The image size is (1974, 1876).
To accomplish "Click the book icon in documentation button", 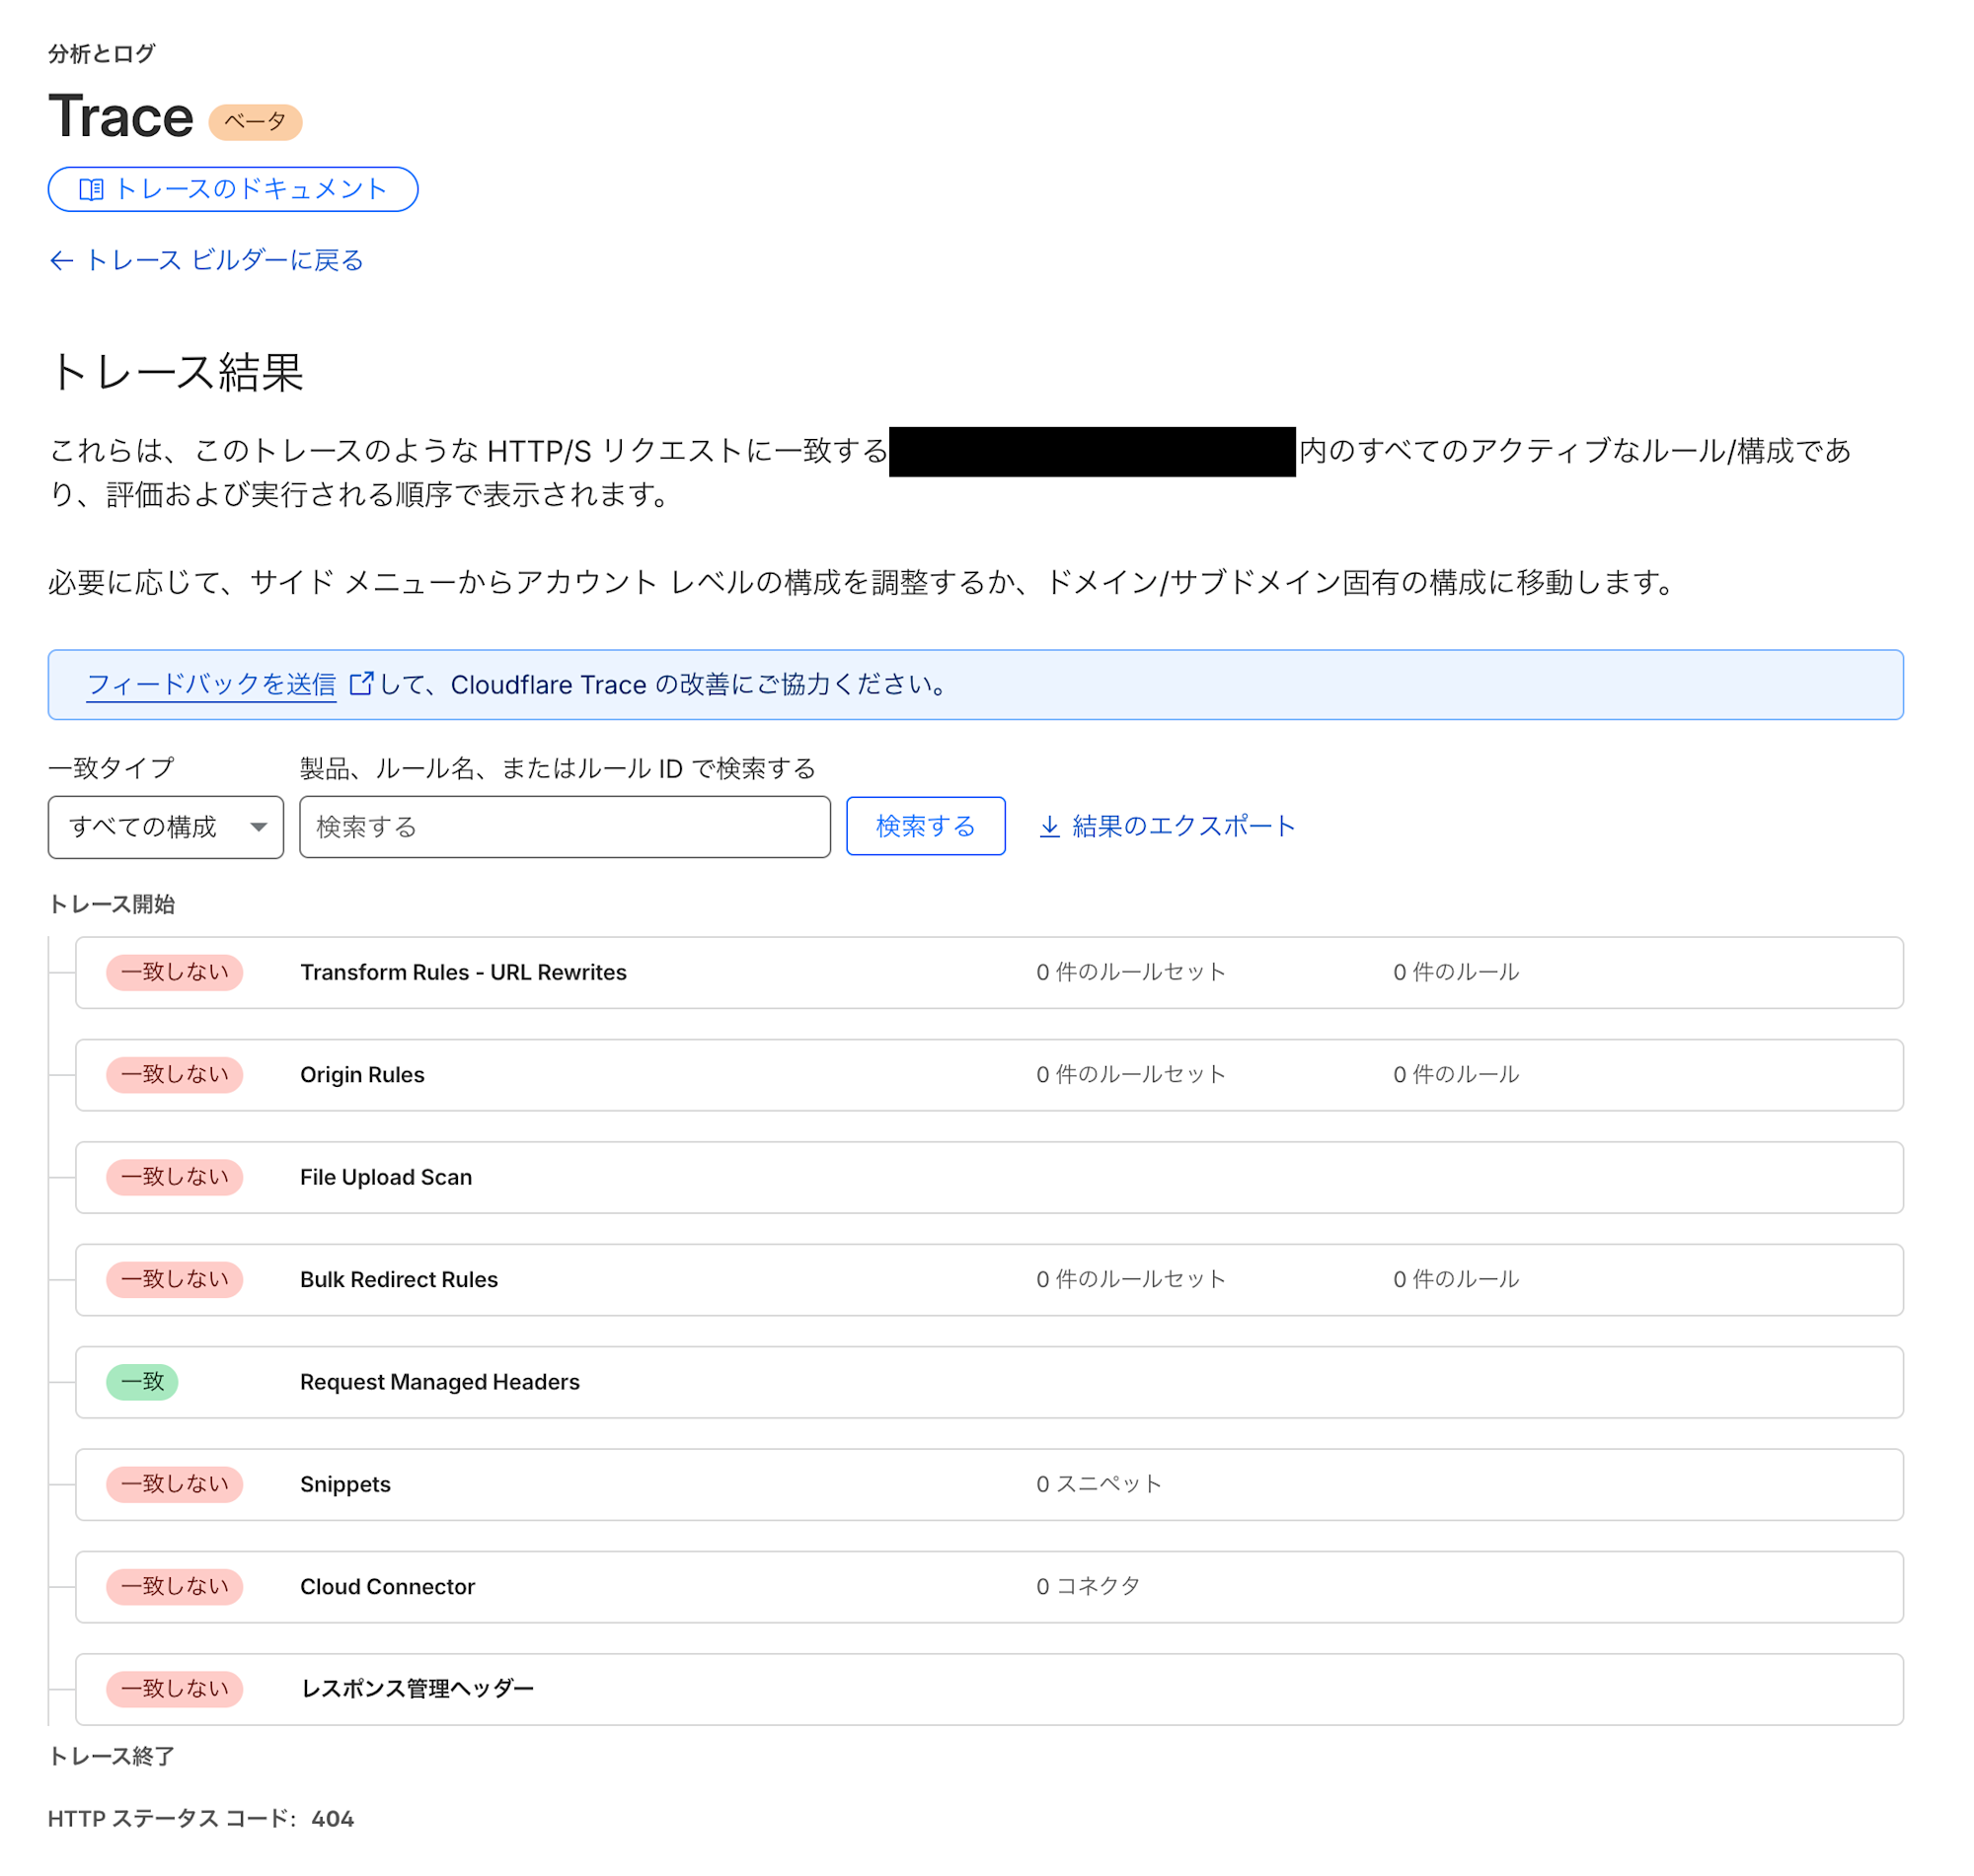I will coord(91,190).
